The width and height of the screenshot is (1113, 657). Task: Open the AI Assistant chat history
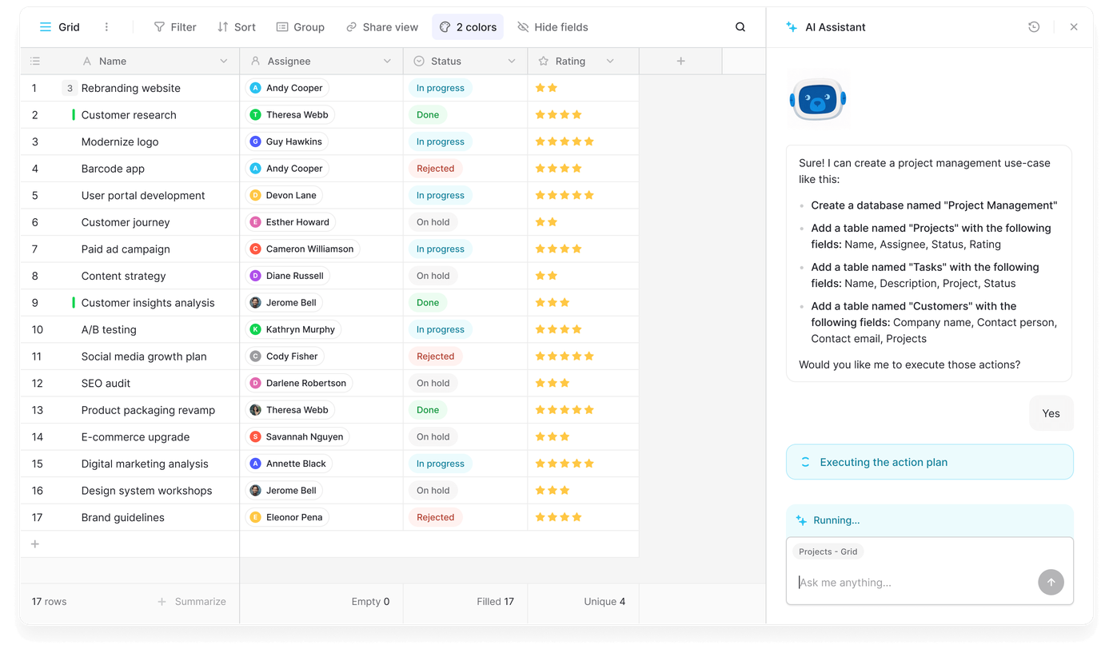[1034, 27]
